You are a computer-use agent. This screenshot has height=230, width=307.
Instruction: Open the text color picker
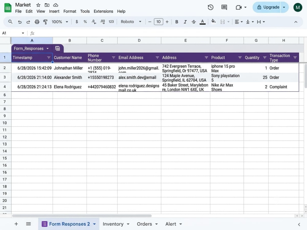tap(202, 22)
